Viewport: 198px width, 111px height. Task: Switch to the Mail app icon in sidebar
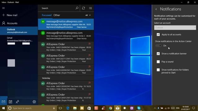[3, 102]
